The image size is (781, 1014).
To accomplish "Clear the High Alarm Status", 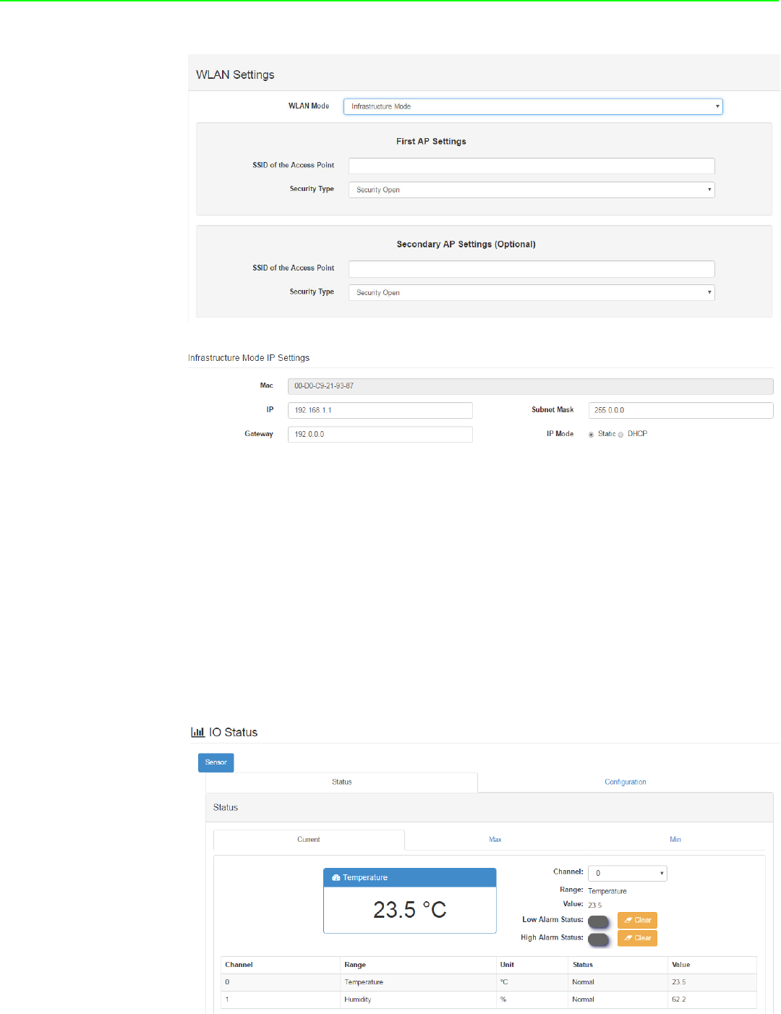I will [x=637, y=938].
